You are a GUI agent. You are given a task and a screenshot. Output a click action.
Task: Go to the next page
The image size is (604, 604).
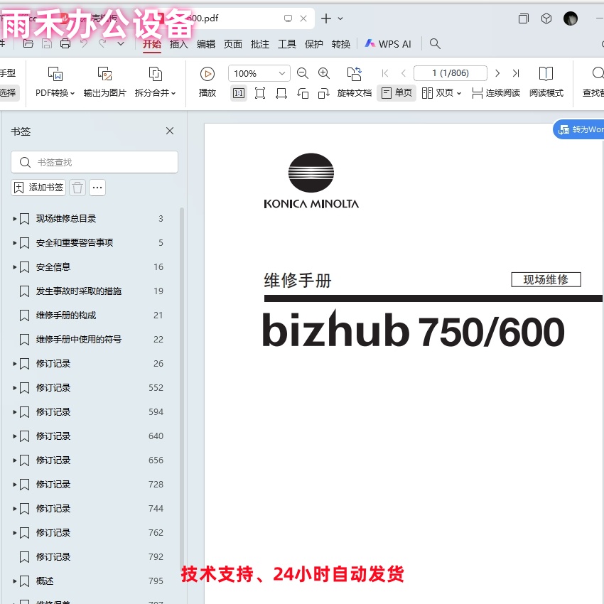[497, 73]
